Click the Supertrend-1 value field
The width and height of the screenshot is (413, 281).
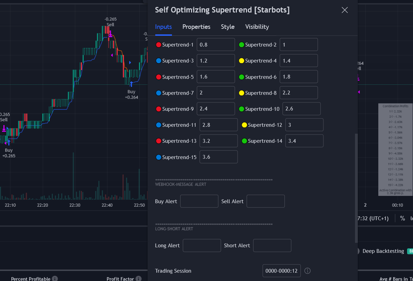(x=216, y=45)
